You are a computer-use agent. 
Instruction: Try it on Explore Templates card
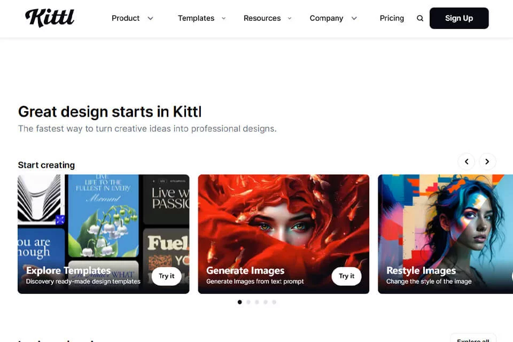pos(167,276)
